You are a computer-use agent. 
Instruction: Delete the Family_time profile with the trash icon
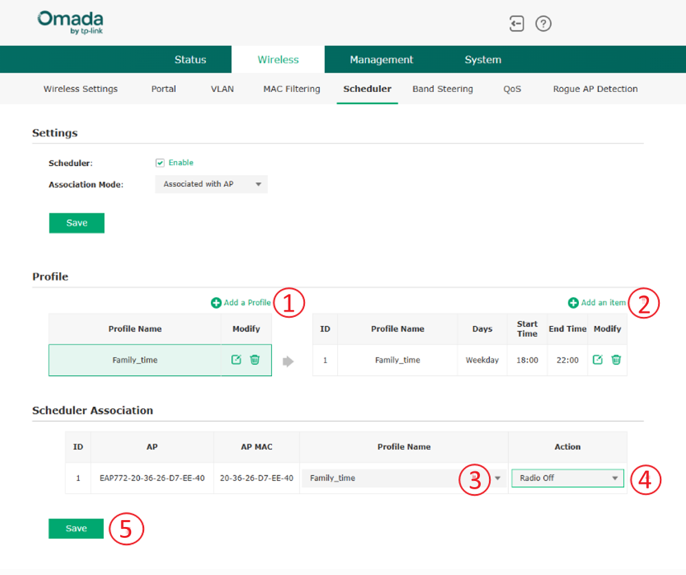click(255, 360)
